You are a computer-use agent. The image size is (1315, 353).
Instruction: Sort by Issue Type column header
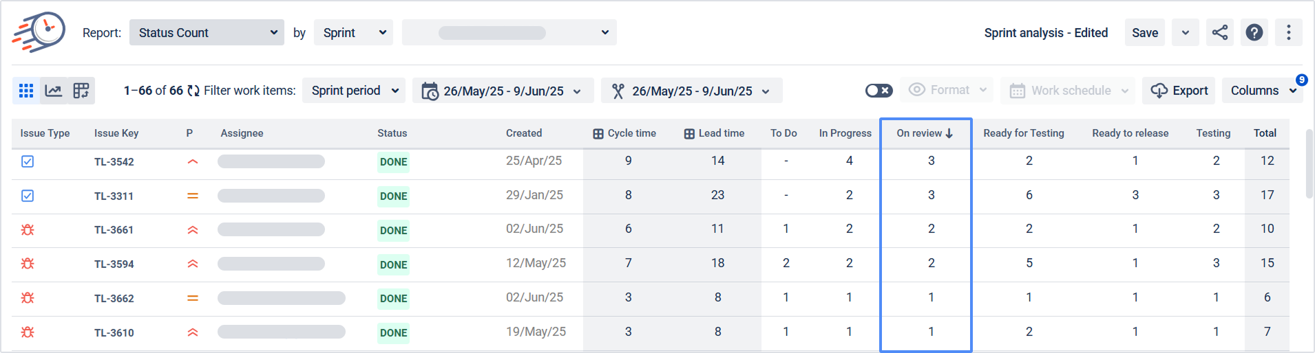click(x=45, y=133)
